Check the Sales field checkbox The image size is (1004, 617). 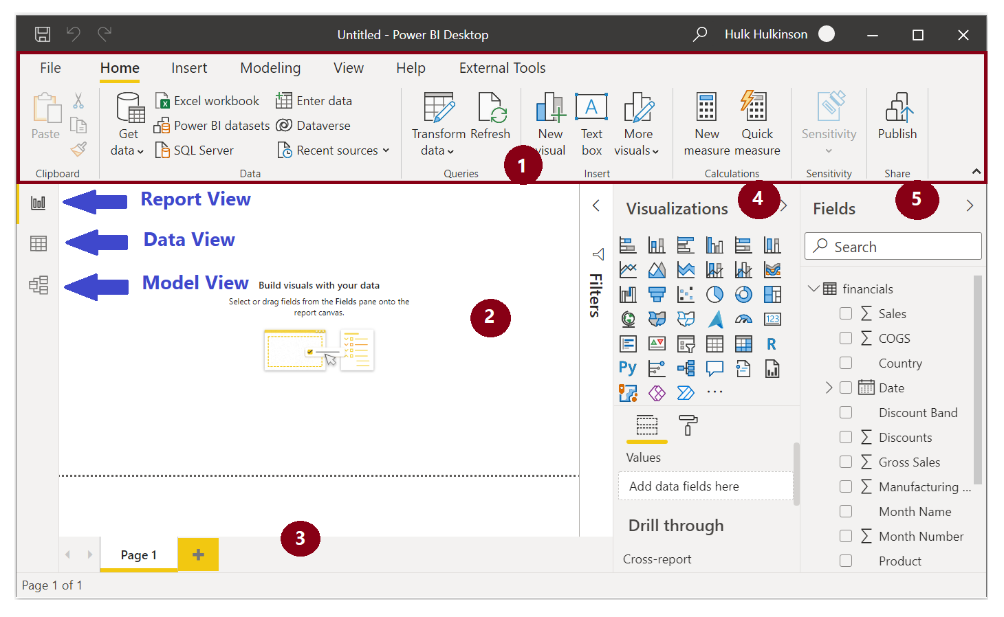(846, 313)
